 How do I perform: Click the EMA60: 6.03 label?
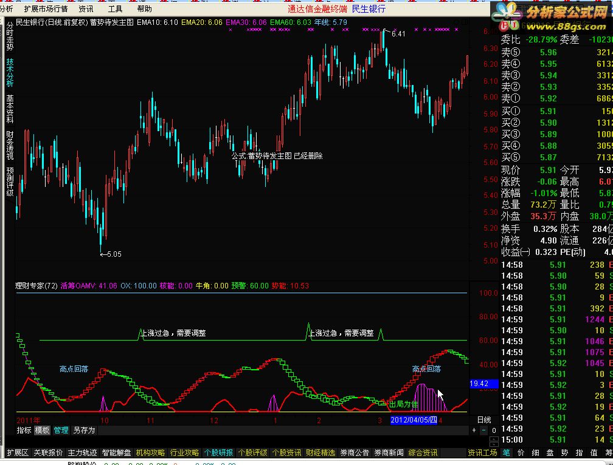(291, 22)
